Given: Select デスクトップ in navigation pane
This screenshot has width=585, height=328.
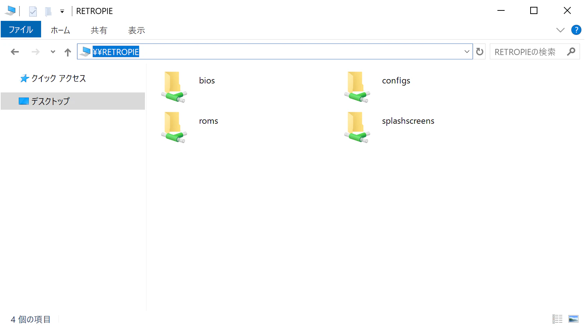Looking at the screenshot, I should [x=73, y=101].
